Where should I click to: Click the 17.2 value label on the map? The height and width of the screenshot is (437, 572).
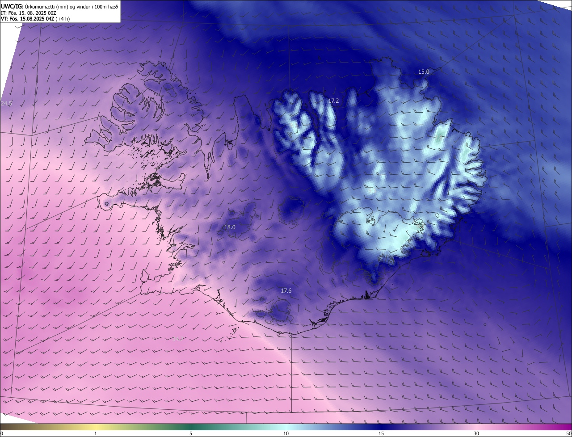[333, 101]
